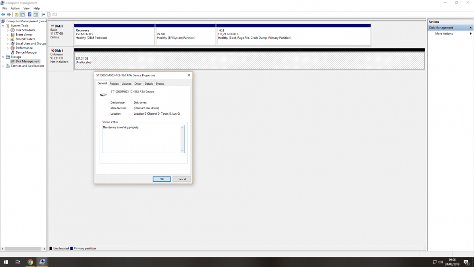Open the Action menu
Image resolution: width=474 pixels, height=267 pixels.
15,9
